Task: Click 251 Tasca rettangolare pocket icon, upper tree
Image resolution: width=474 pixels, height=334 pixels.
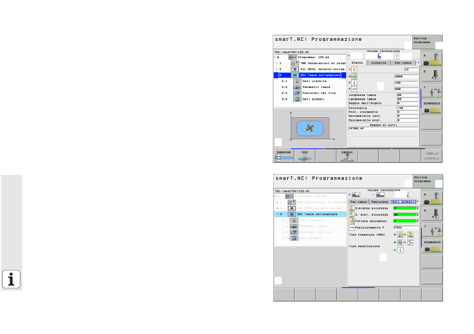Action: pos(295,75)
